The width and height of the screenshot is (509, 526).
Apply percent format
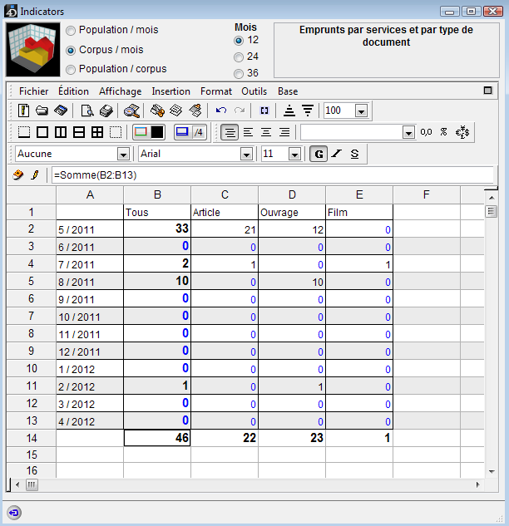(x=443, y=132)
